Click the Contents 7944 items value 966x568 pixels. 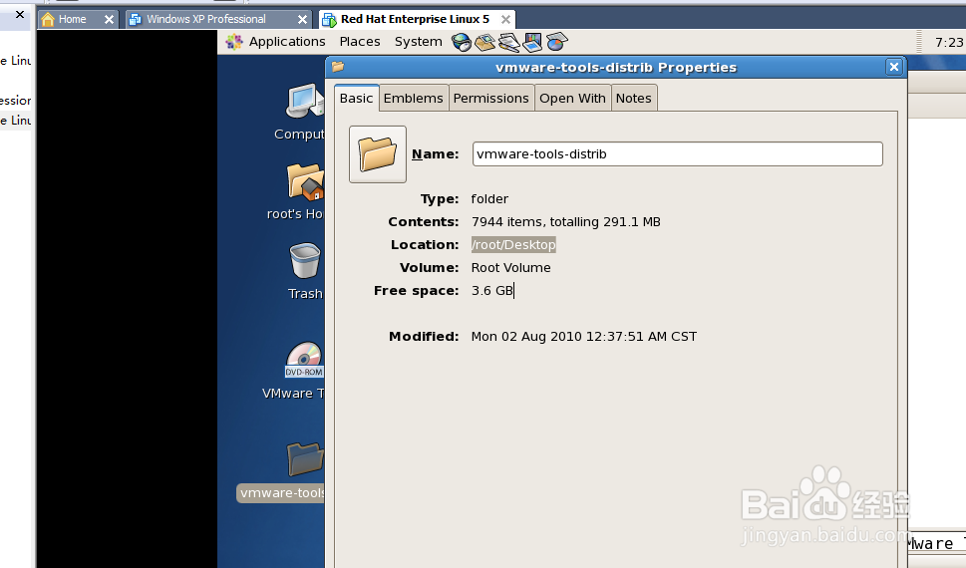coord(565,222)
